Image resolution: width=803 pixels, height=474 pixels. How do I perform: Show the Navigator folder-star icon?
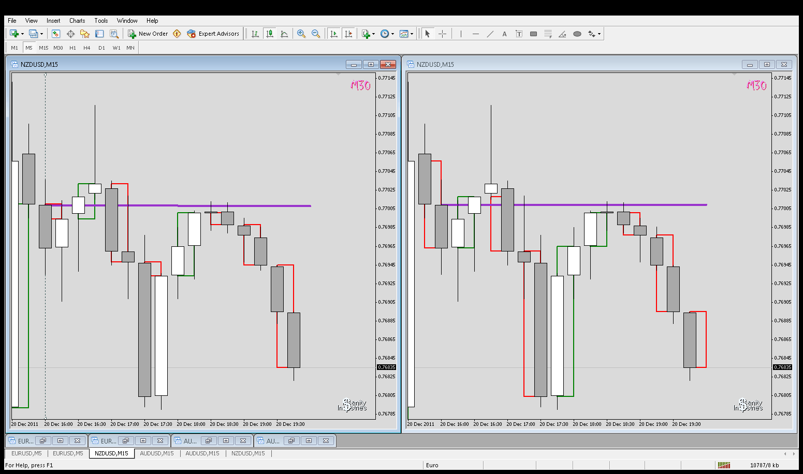click(x=85, y=34)
